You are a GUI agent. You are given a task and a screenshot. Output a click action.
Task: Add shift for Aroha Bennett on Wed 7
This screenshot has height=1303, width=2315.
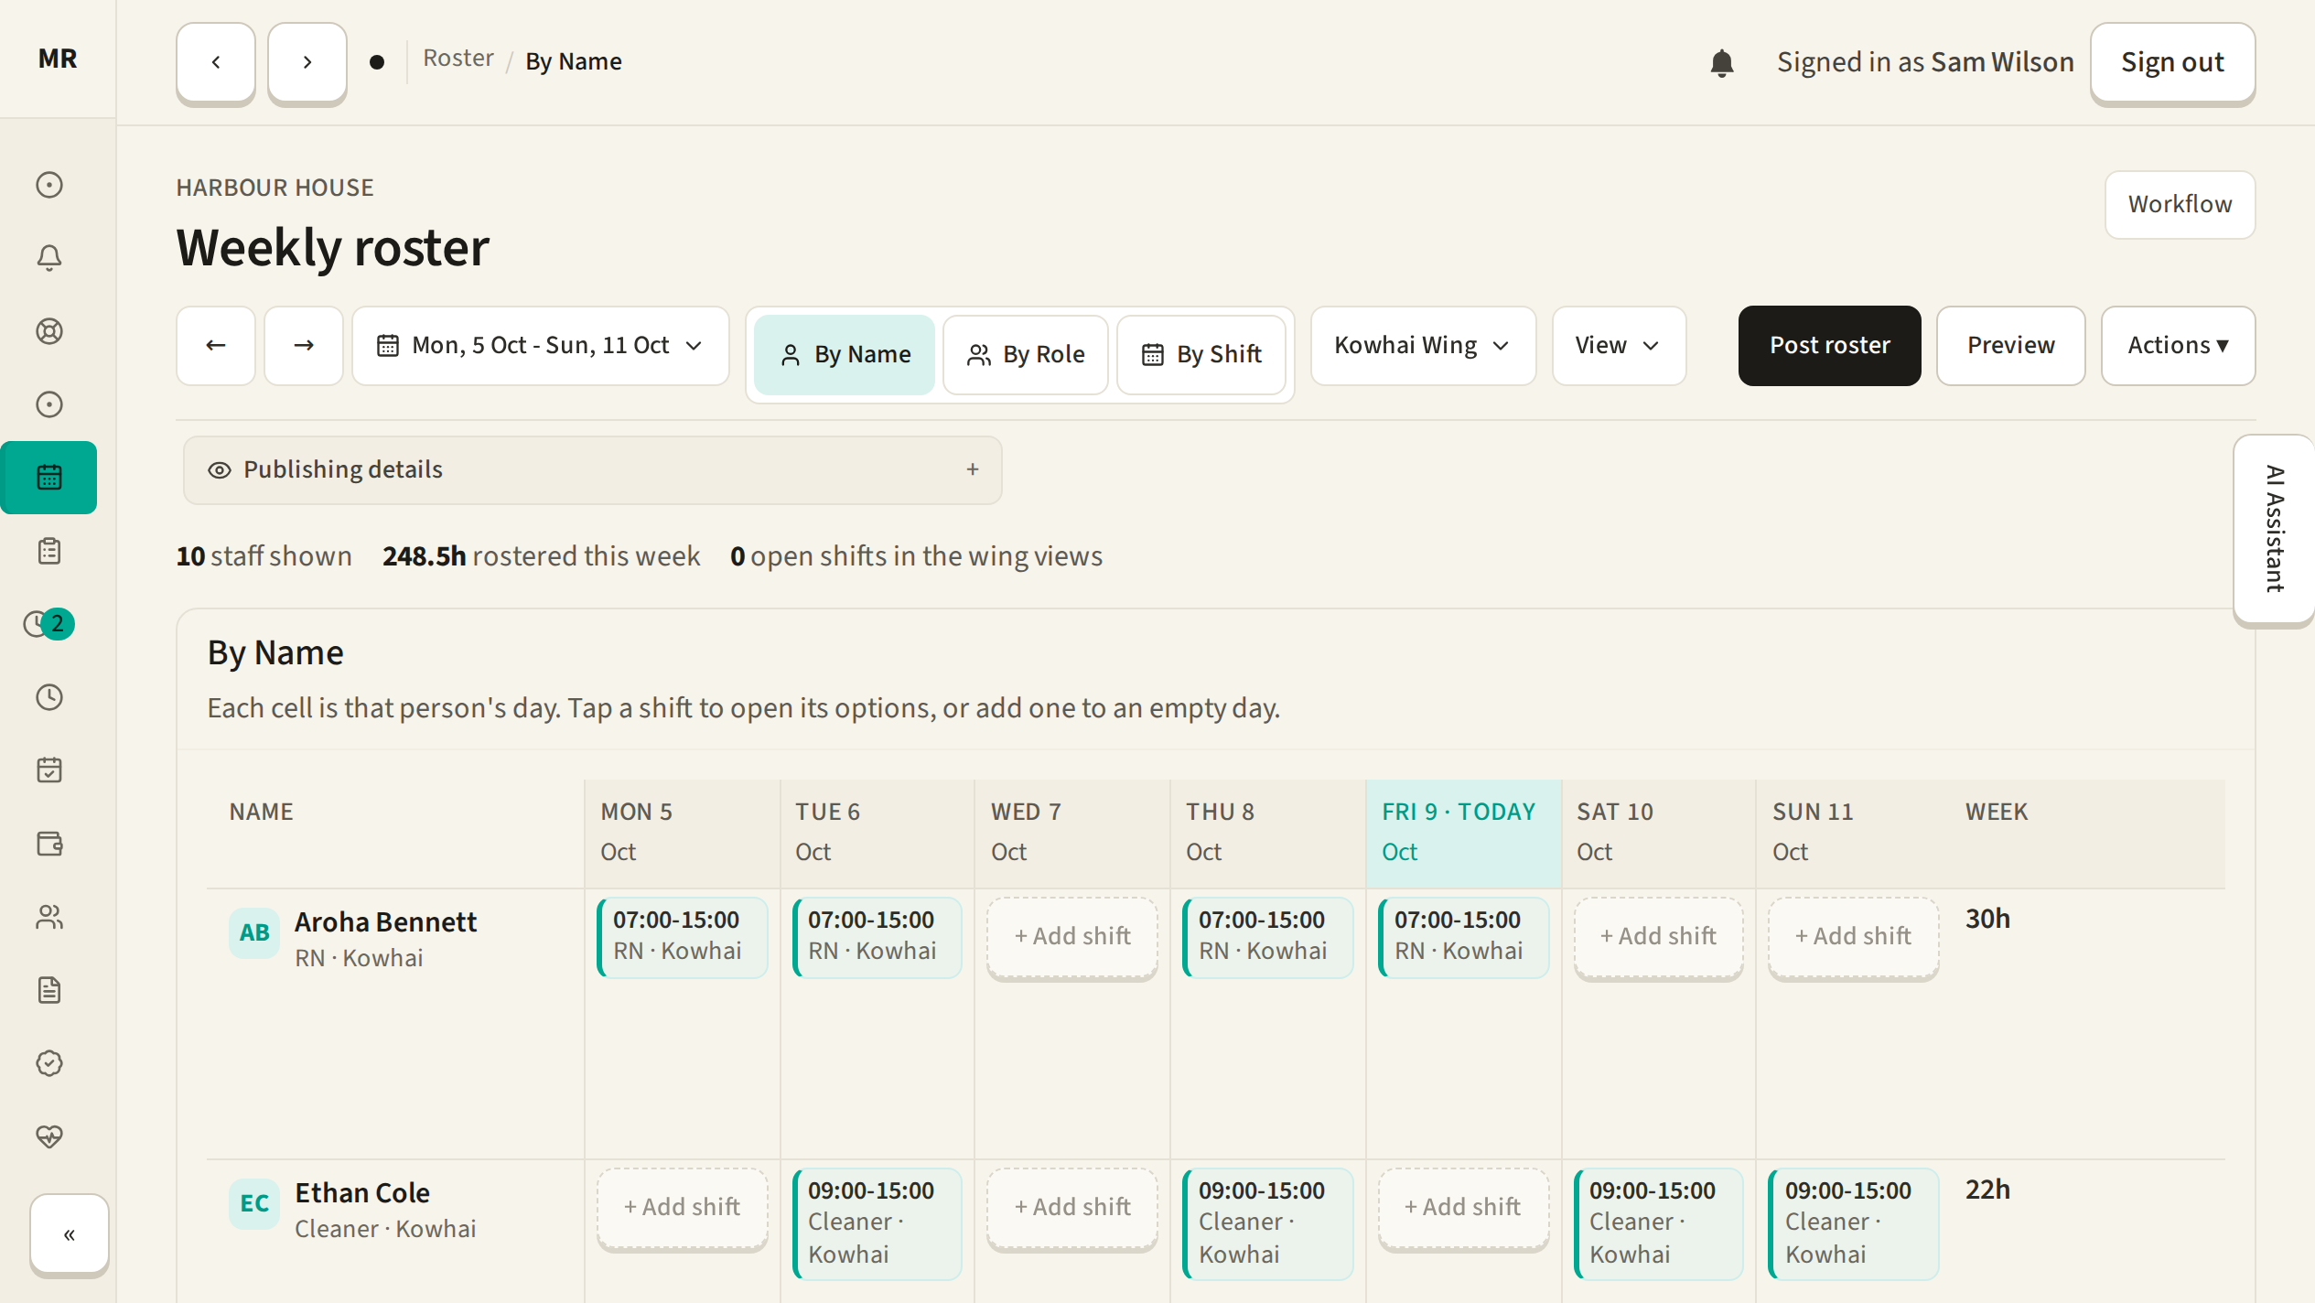(1072, 936)
